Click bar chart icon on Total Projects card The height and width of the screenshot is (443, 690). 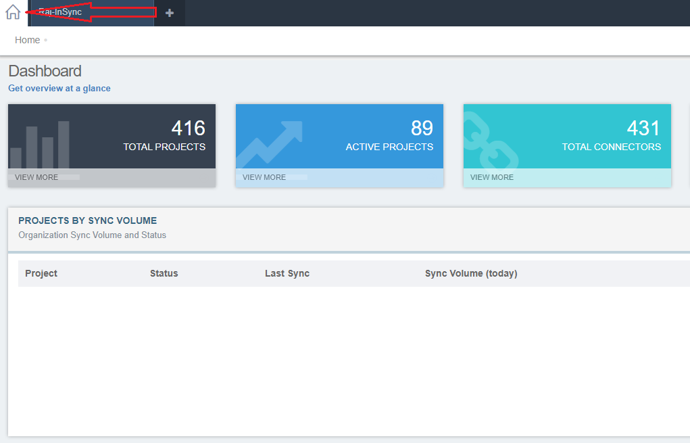pos(40,145)
